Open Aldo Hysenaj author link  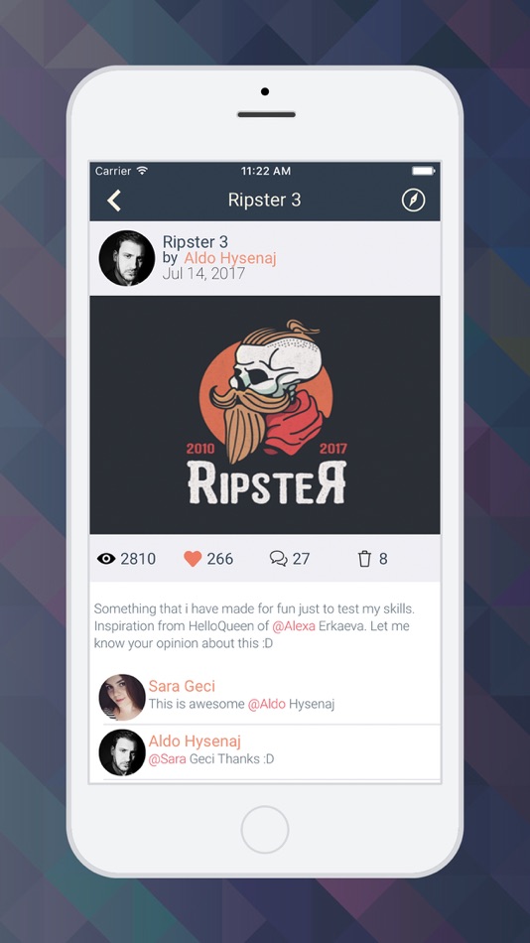tap(230, 258)
